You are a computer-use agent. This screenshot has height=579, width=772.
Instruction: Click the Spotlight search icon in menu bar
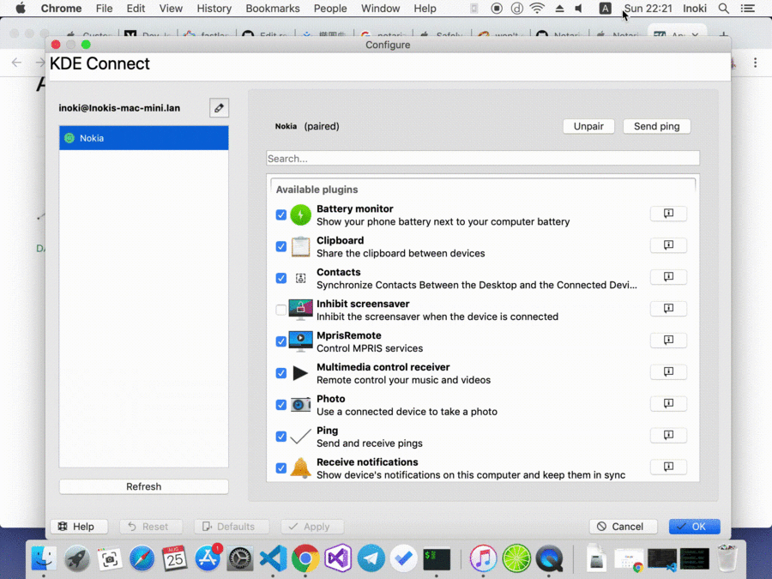(724, 9)
